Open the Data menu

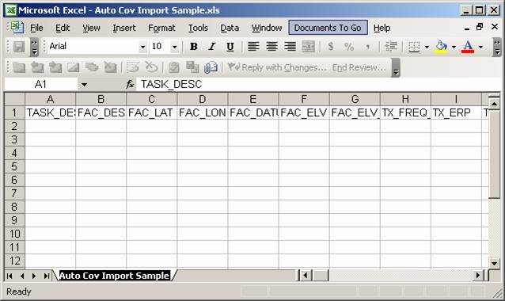tap(230, 28)
